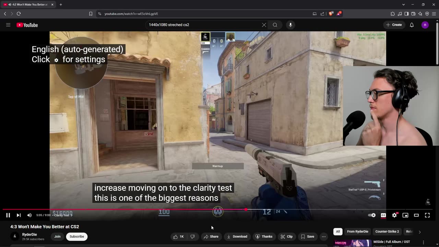This screenshot has width=439, height=247.
Task: Open the player settings gear
Action: 394,215
